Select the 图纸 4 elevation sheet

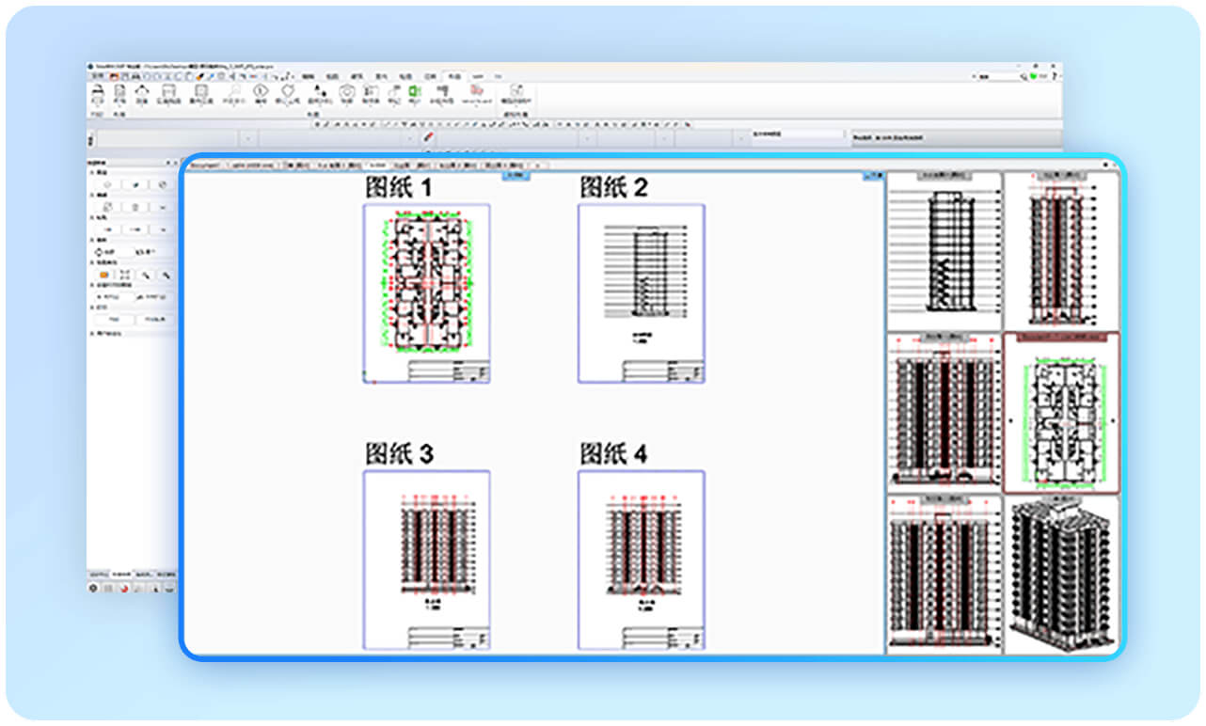pyautogui.click(x=641, y=560)
